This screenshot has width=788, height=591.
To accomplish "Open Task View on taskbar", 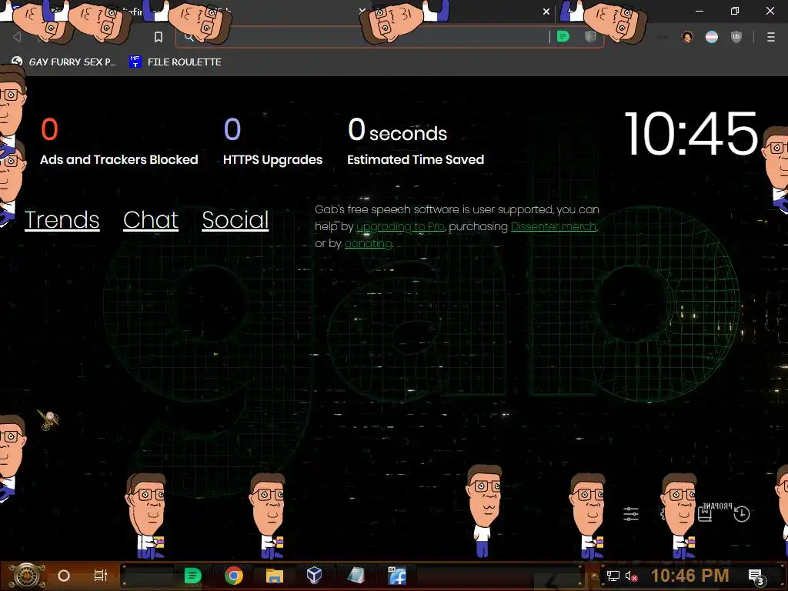I will click(x=101, y=576).
